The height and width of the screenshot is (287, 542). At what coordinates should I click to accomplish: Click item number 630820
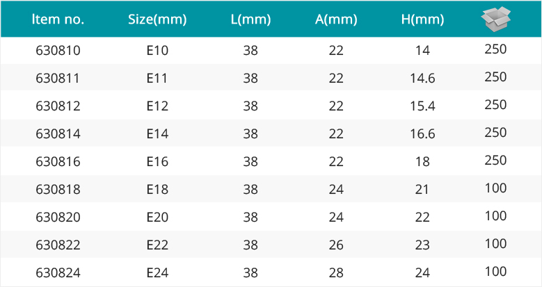pyautogui.click(x=58, y=218)
